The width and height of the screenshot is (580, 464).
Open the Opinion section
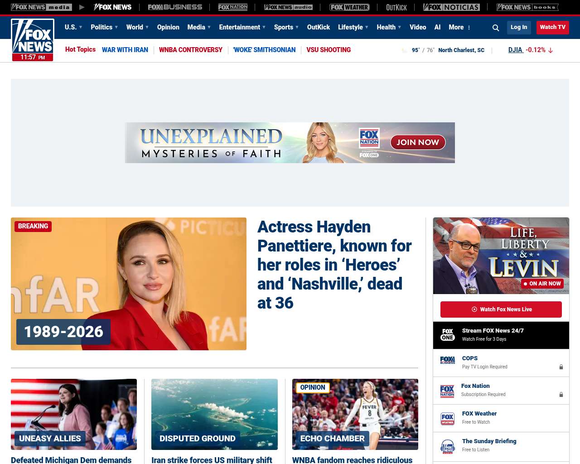tap(168, 27)
